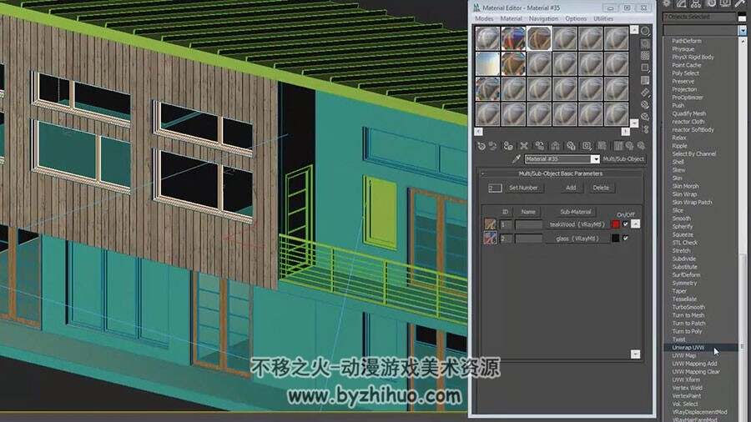This screenshot has height=422, width=751.
Task: Click sub-material list scroll up arrow
Action: 635,224
